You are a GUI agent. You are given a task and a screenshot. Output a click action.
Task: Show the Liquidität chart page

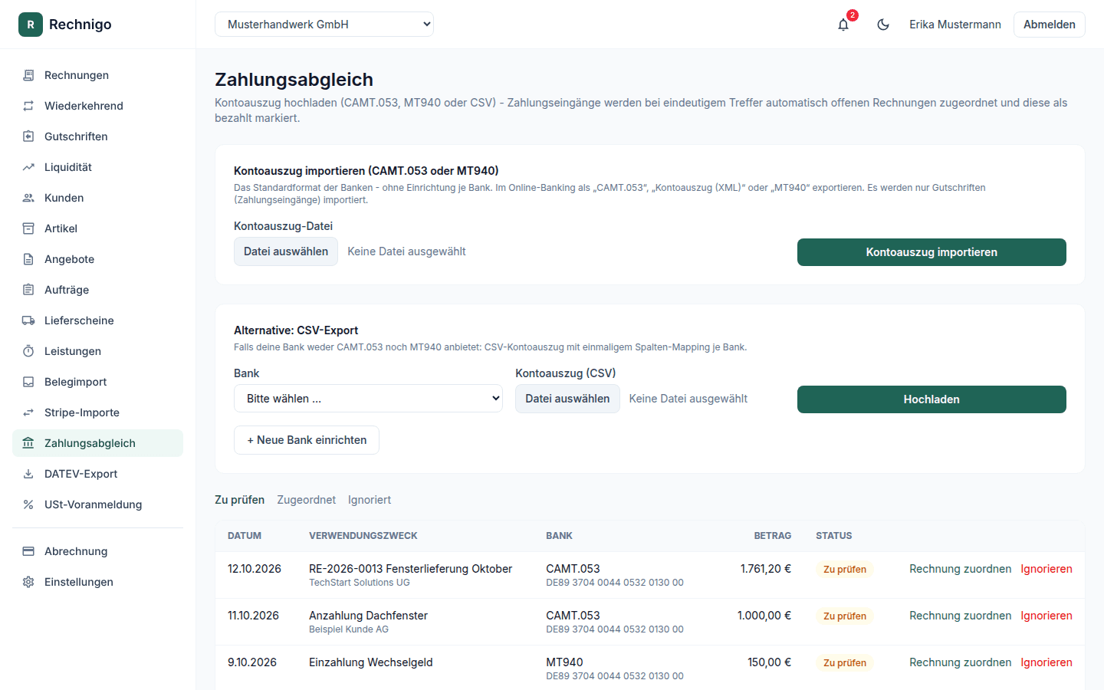[x=97, y=167]
